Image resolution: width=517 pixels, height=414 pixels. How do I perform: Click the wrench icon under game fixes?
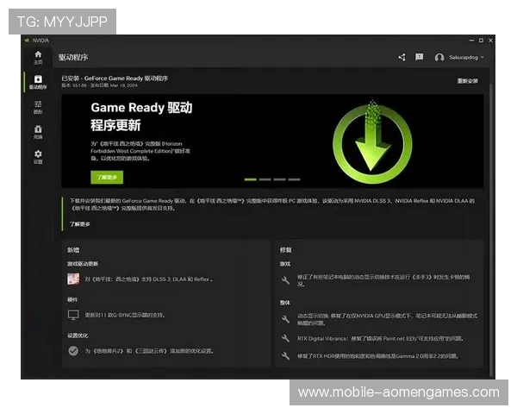coord(285,280)
